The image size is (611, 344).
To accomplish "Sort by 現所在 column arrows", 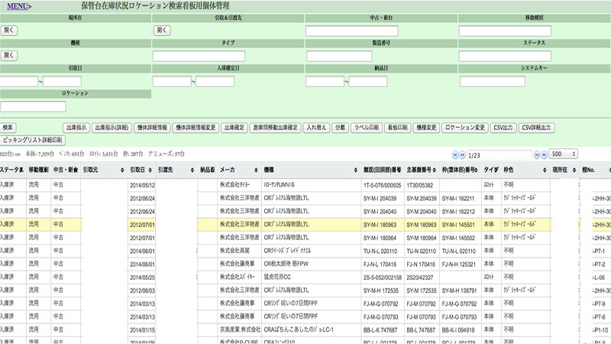I will (x=574, y=170).
